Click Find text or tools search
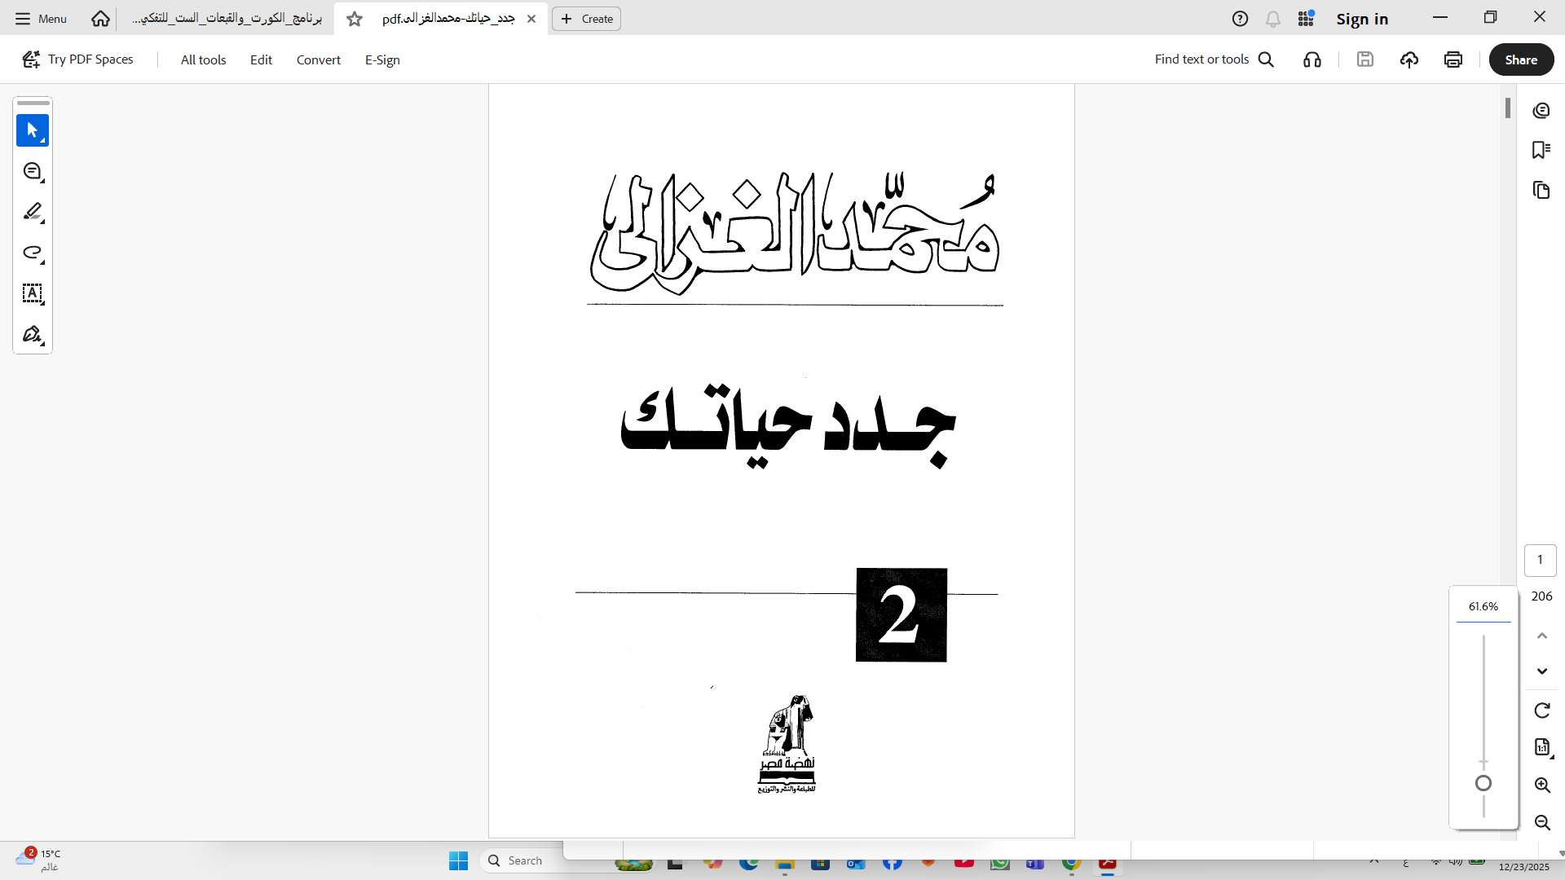 pos(1214,59)
